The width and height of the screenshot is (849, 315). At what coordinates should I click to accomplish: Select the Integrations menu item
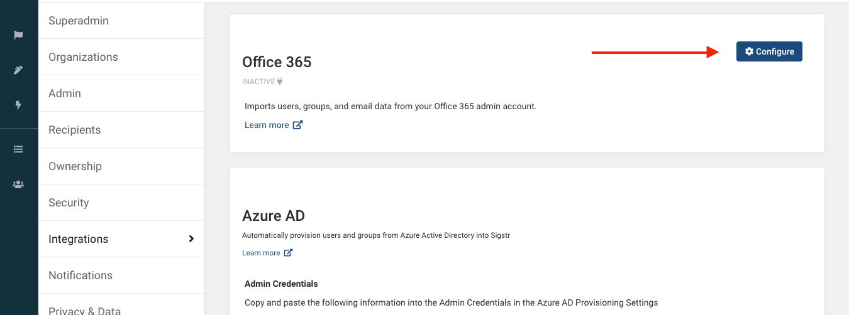click(x=121, y=239)
